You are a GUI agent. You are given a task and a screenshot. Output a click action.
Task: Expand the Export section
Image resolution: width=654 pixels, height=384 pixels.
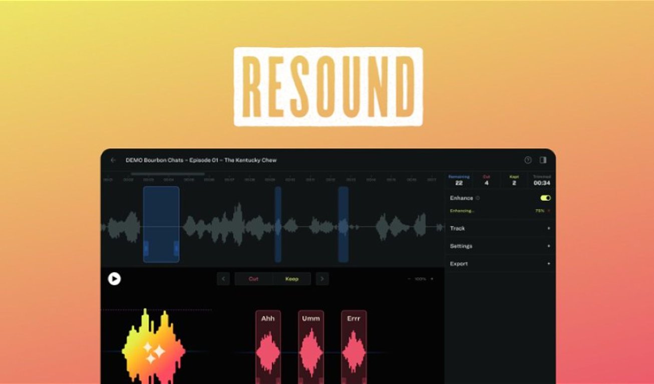(x=500, y=263)
